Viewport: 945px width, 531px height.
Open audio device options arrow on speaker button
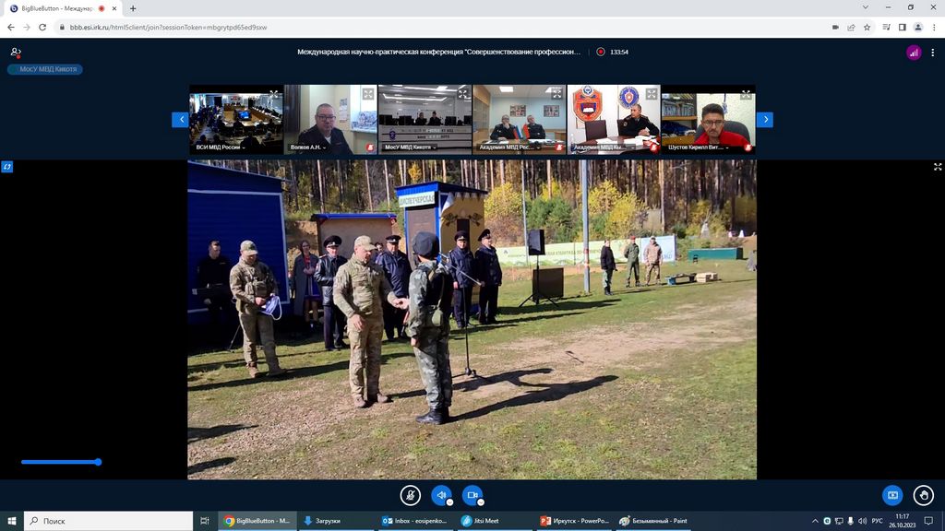point(449,502)
